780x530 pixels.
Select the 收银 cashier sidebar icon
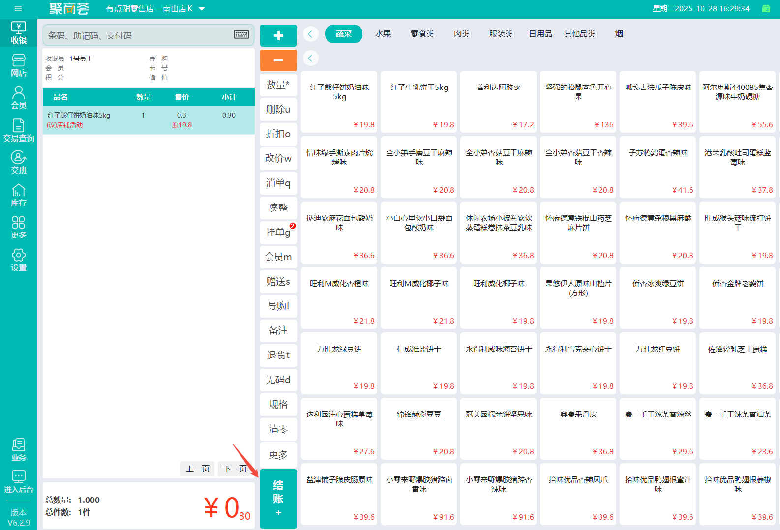pyautogui.click(x=19, y=33)
